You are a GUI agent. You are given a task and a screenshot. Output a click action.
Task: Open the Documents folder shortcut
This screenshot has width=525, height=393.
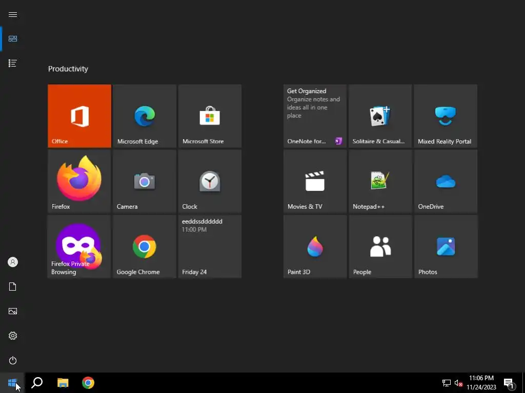(13, 287)
